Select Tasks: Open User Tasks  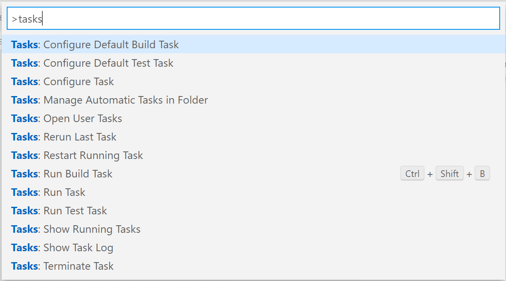click(66, 118)
